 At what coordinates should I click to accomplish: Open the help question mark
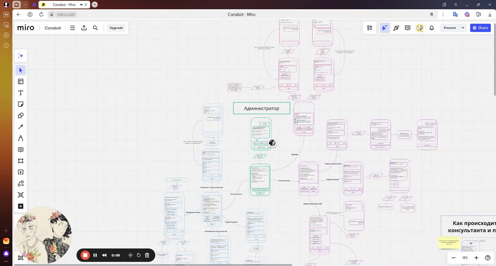487,258
